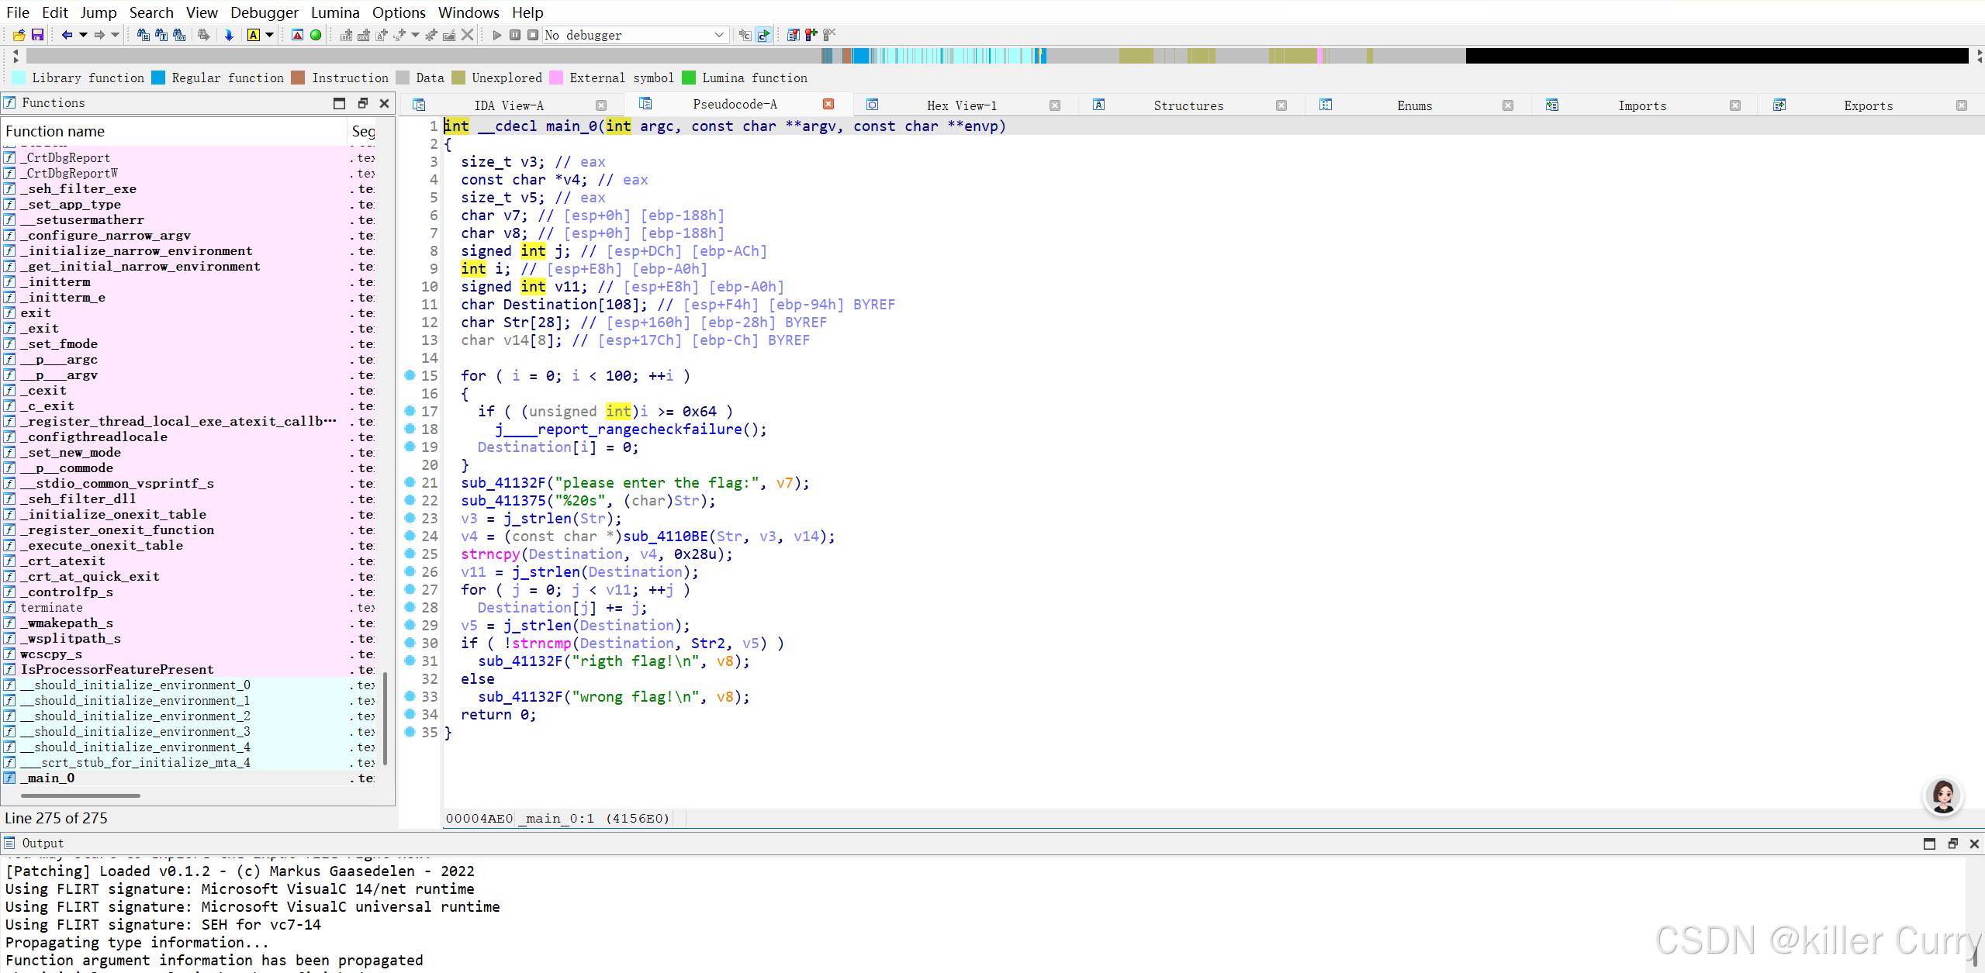Switch to the Hex View-1 tab
Screen dimensions: 1985x973
[x=960, y=105]
